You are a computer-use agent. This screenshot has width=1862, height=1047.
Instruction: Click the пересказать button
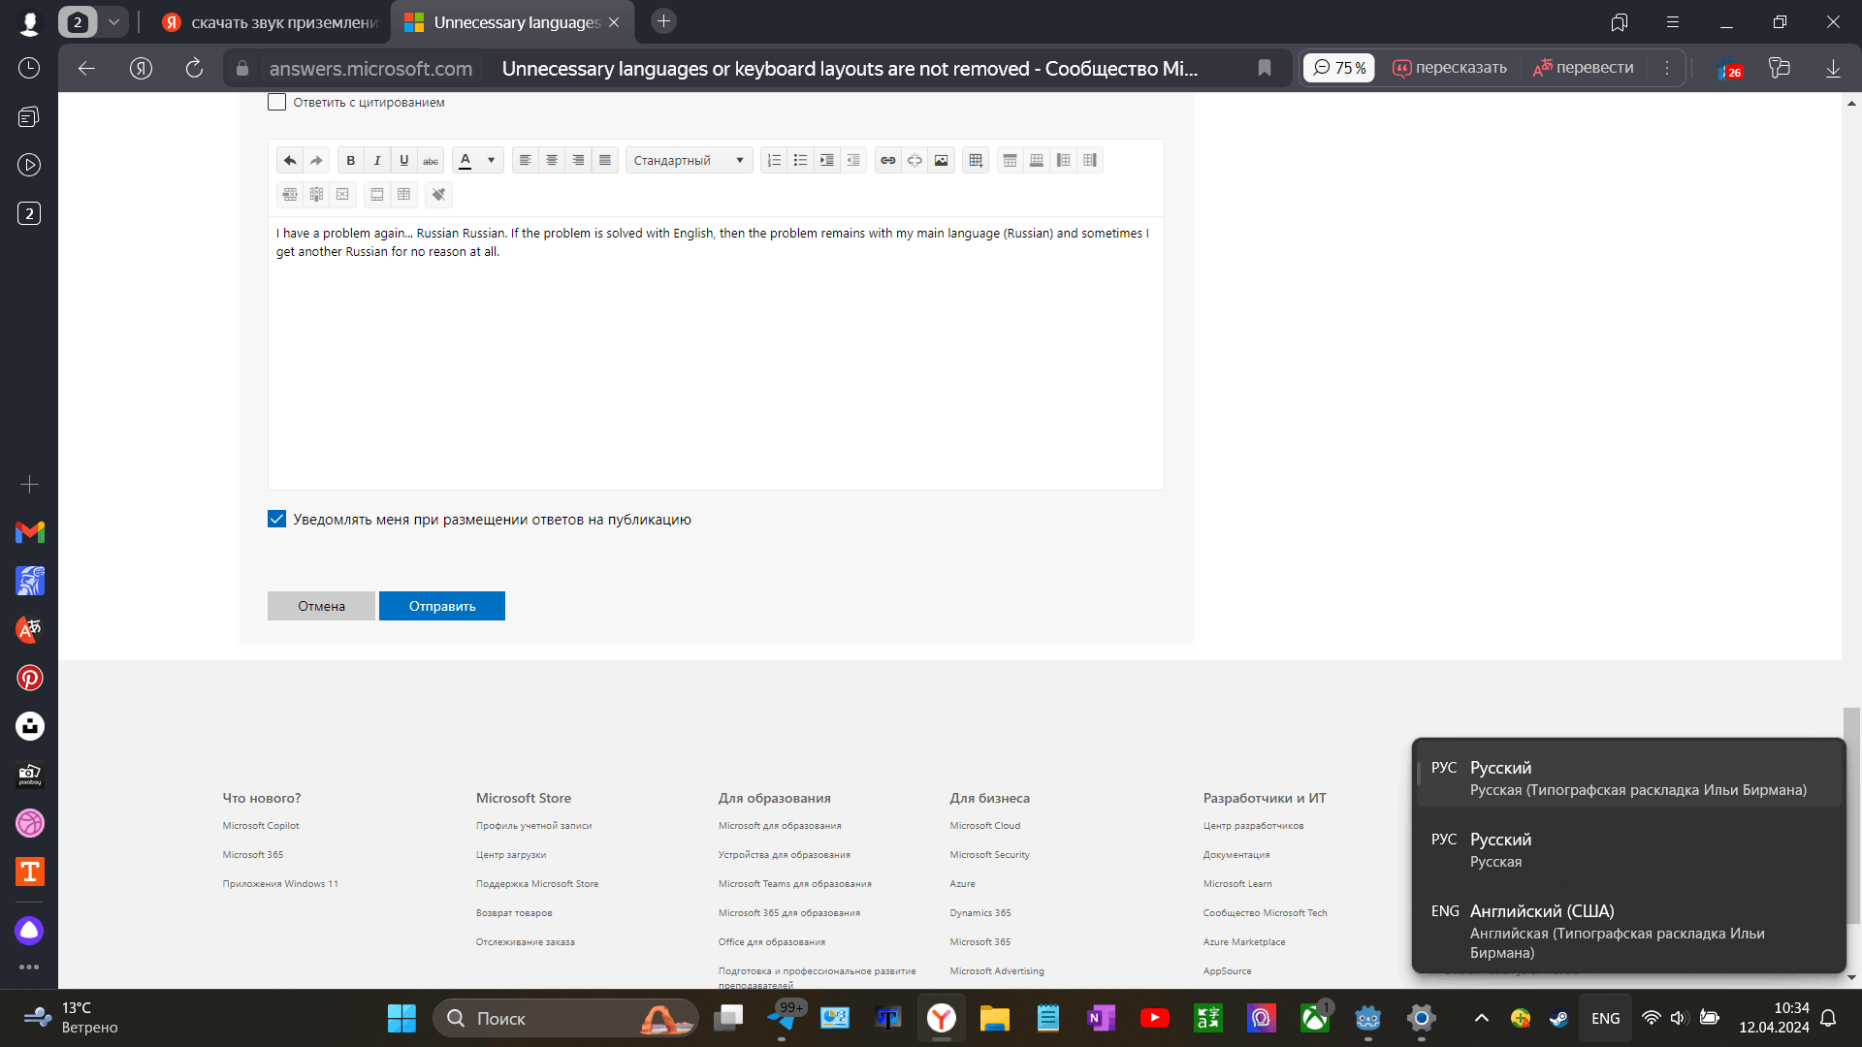click(1450, 68)
